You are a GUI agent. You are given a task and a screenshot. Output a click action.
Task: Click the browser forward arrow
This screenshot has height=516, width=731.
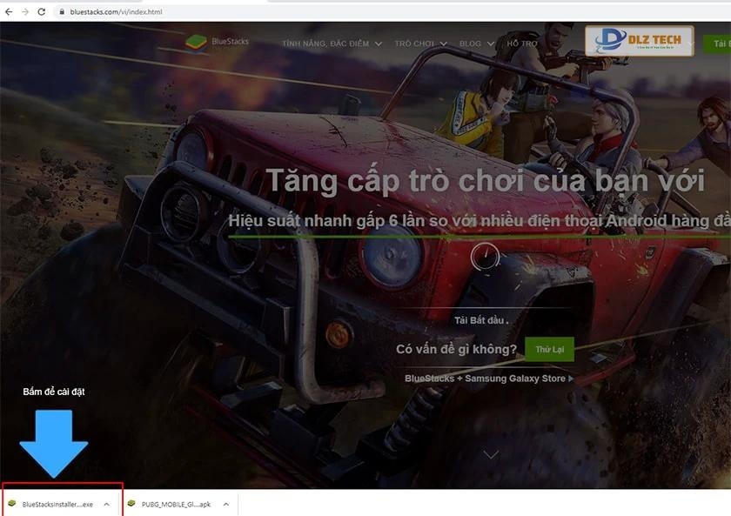[x=24, y=11]
